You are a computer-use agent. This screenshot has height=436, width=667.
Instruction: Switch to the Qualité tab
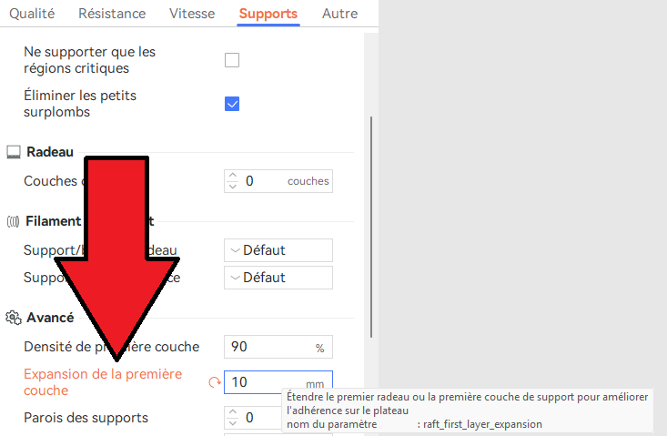tap(32, 14)
